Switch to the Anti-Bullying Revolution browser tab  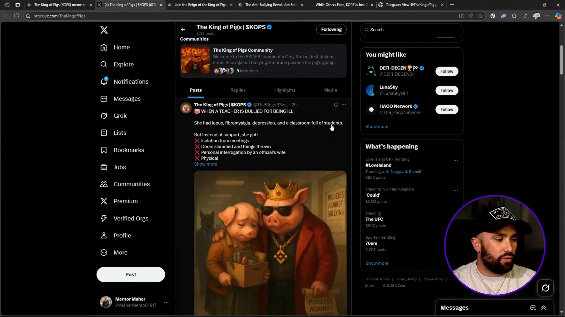click(271, 5)
